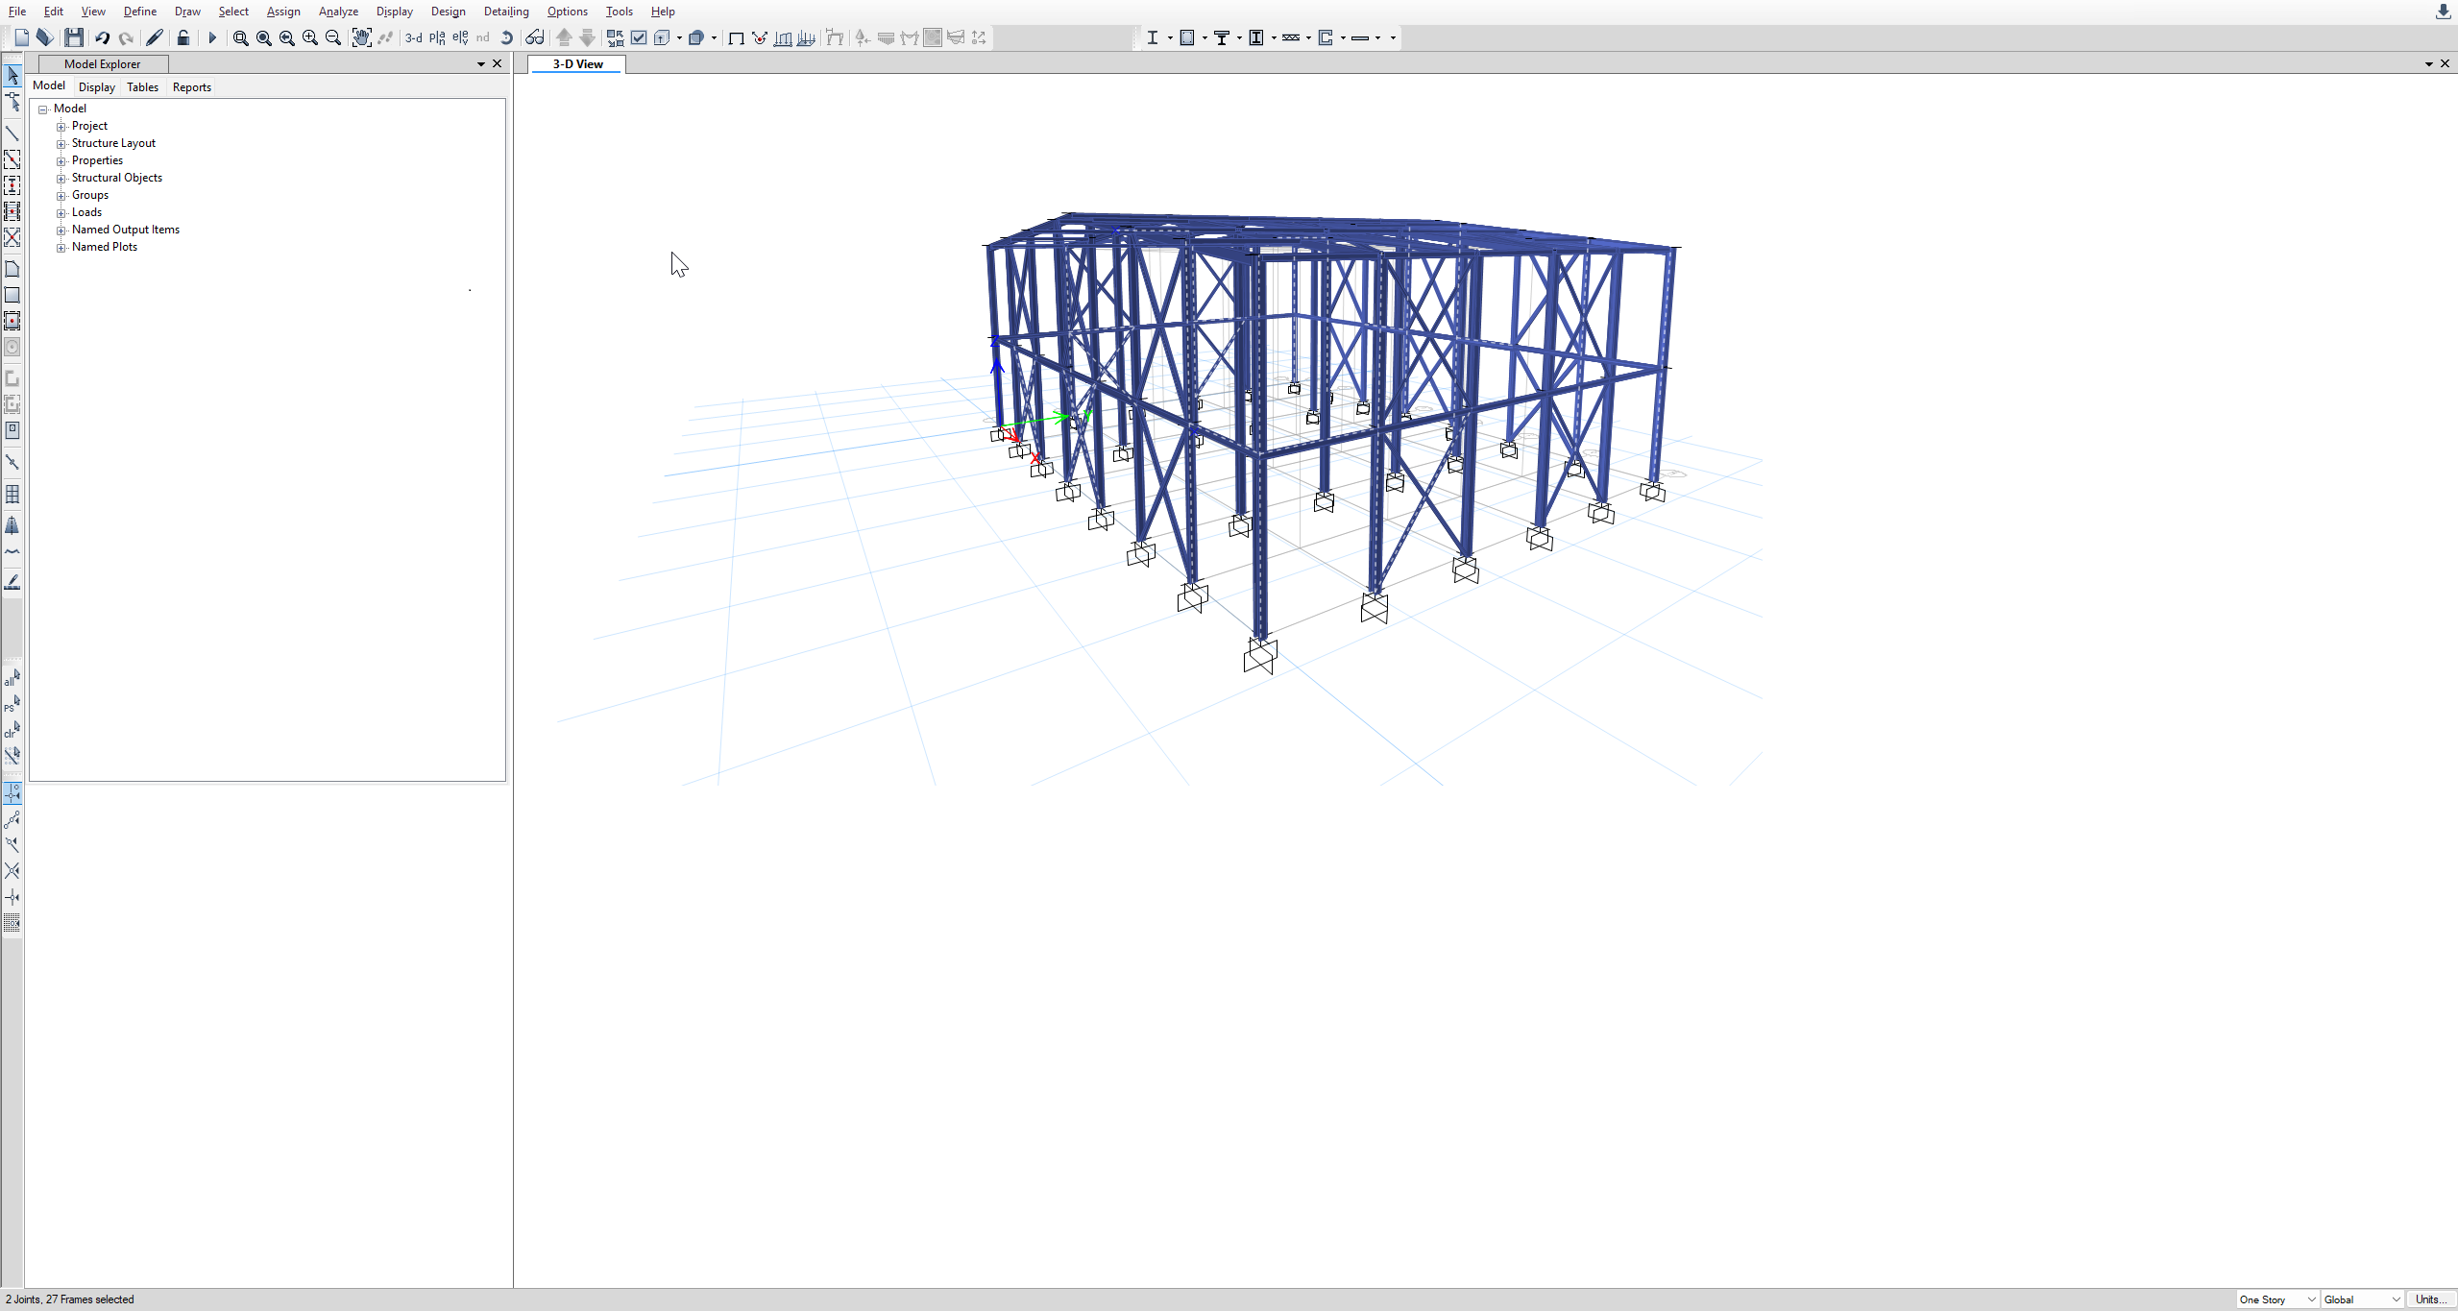2458x1311 pixels.
Task: Toggle snap to points in left toolbar
Action: (x=12, y=793)
